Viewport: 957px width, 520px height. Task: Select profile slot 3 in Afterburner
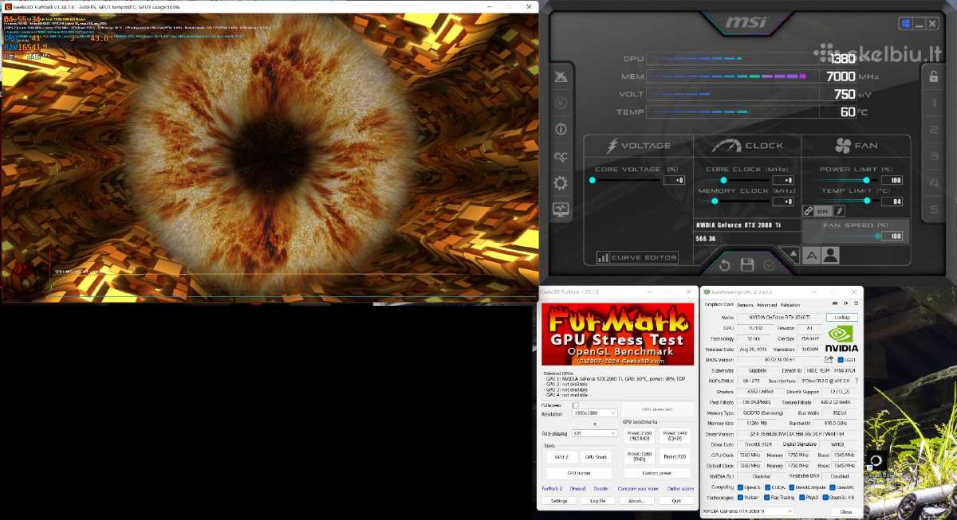click(x=934, y=157)
